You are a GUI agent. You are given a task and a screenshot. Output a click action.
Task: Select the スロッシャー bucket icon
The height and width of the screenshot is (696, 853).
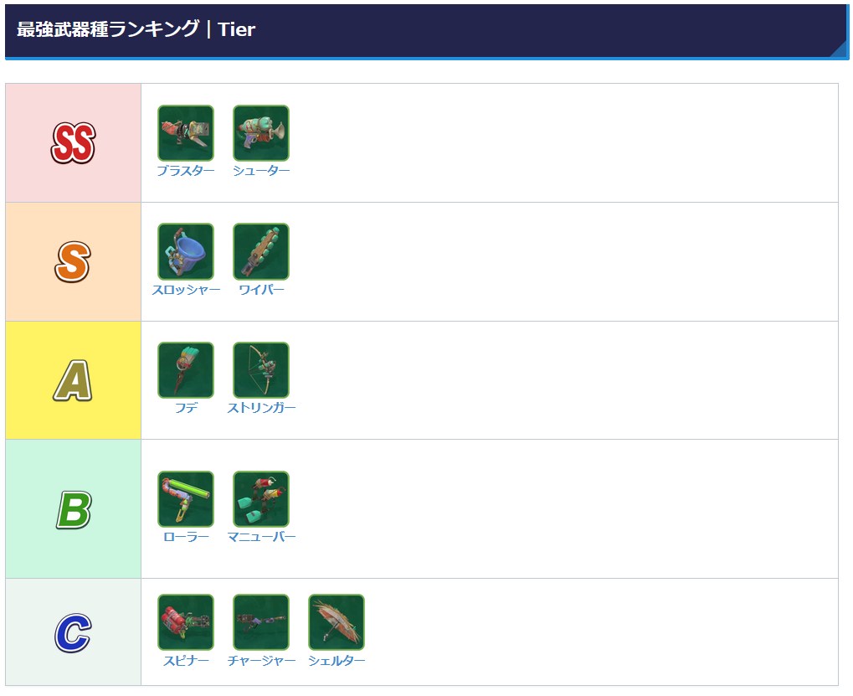click(186, 251)
